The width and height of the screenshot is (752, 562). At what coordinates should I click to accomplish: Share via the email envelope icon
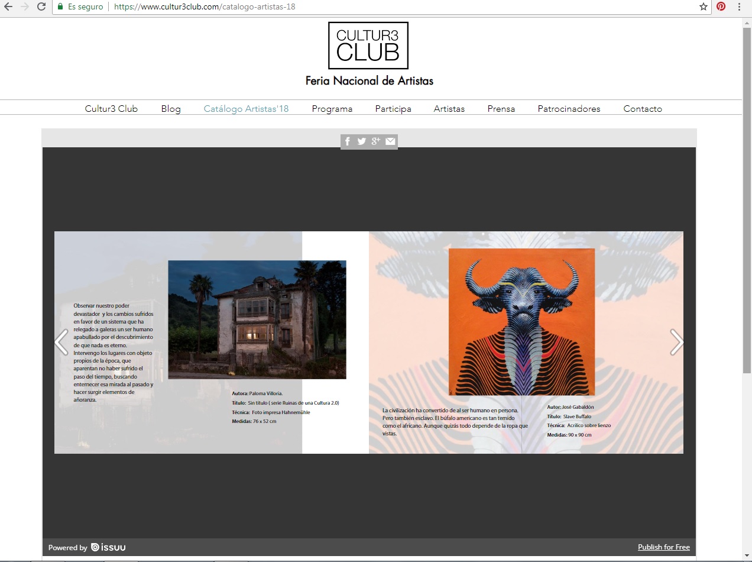[390, 141]
